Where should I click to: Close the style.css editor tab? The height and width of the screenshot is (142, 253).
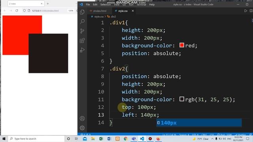tap(133, 11)
